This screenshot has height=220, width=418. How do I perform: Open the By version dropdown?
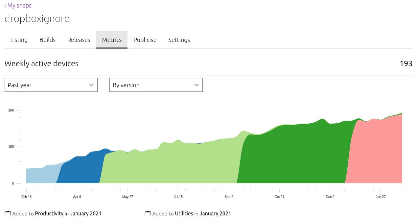pyautogui.click(x=156, y=85)
